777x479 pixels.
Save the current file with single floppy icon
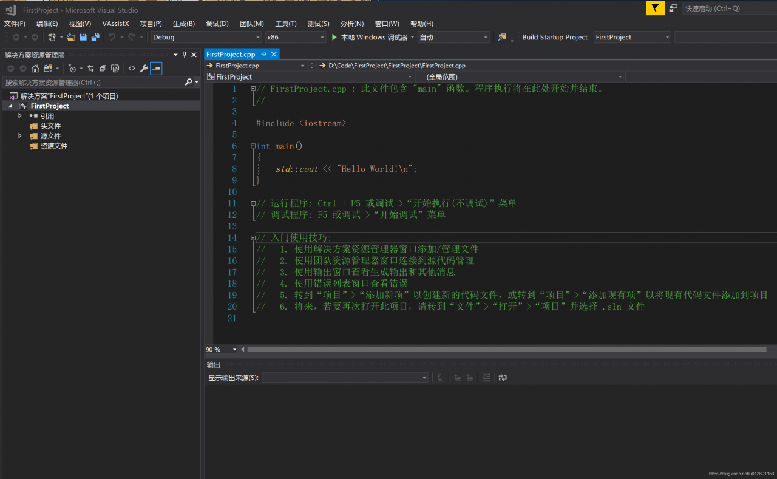(83, 37)
